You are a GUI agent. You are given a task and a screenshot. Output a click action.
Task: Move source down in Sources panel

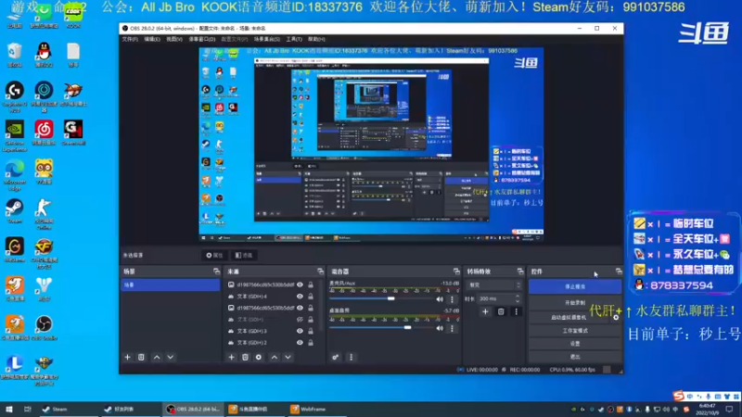(288, 358)
